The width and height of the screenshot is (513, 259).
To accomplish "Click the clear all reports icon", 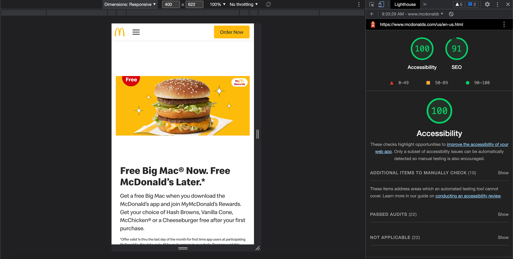I will [x=451, y=14].
